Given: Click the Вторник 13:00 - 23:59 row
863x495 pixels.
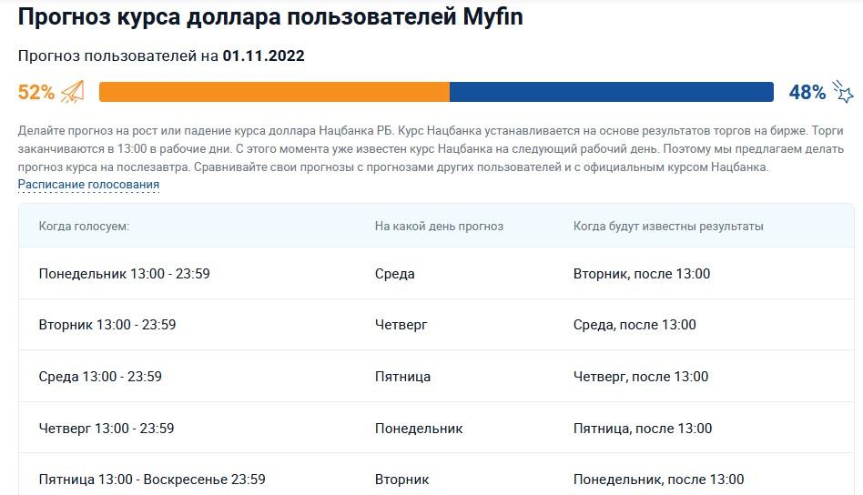Looking at the screenshot, I should (107, 325).
